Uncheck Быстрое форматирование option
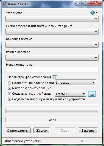104x146 pixels. pyautogui.click(x=9, y=88)
